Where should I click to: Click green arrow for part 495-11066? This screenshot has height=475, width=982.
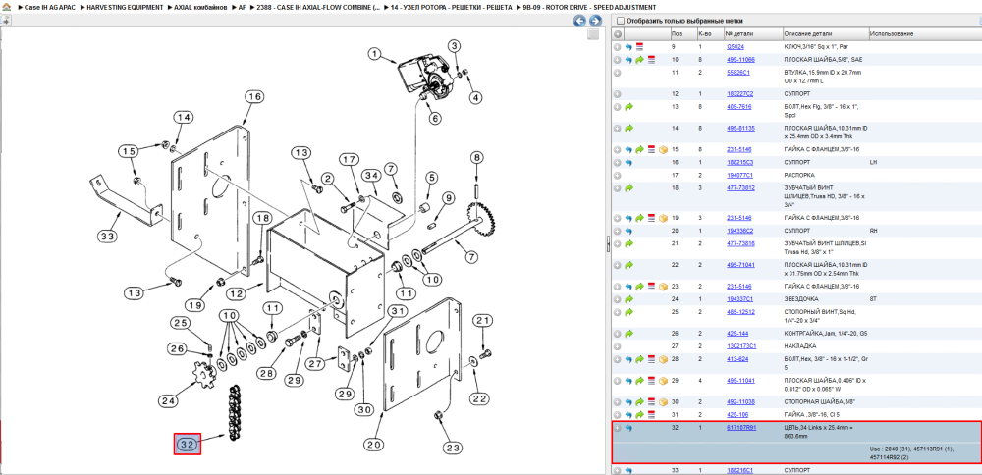(639, 60)
